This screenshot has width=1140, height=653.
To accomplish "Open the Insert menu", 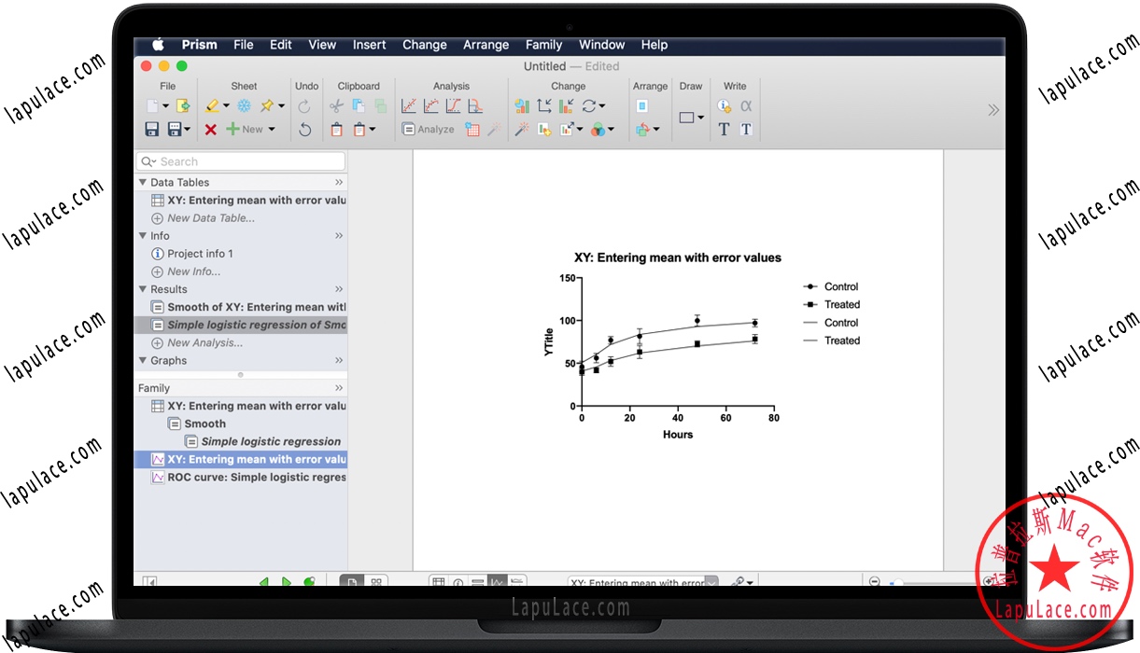I will tap(369, 45).
